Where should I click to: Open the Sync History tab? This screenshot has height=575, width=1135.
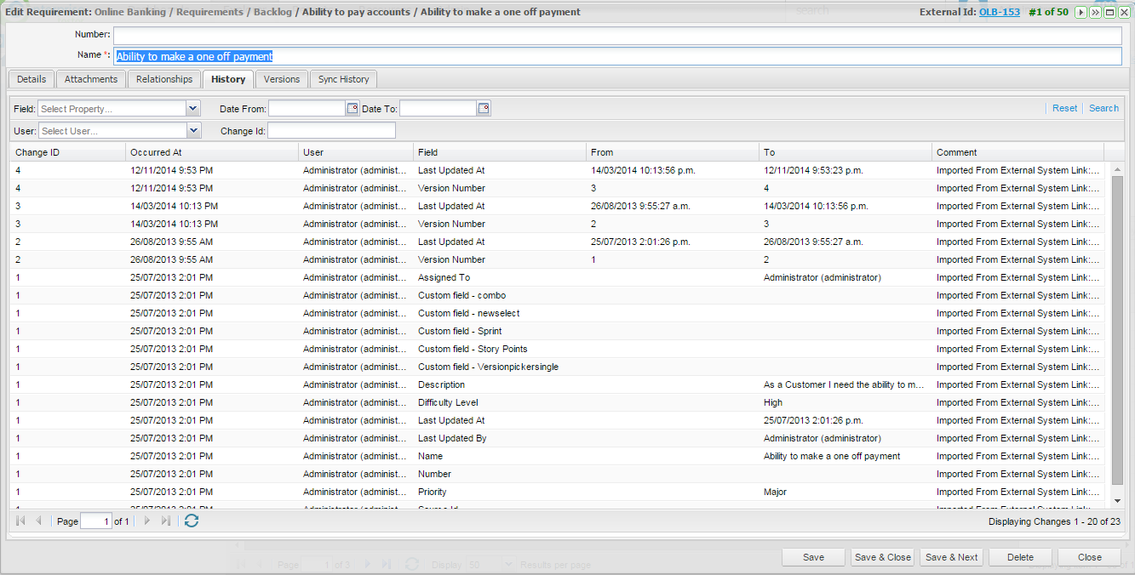click(x=343, y=79)
